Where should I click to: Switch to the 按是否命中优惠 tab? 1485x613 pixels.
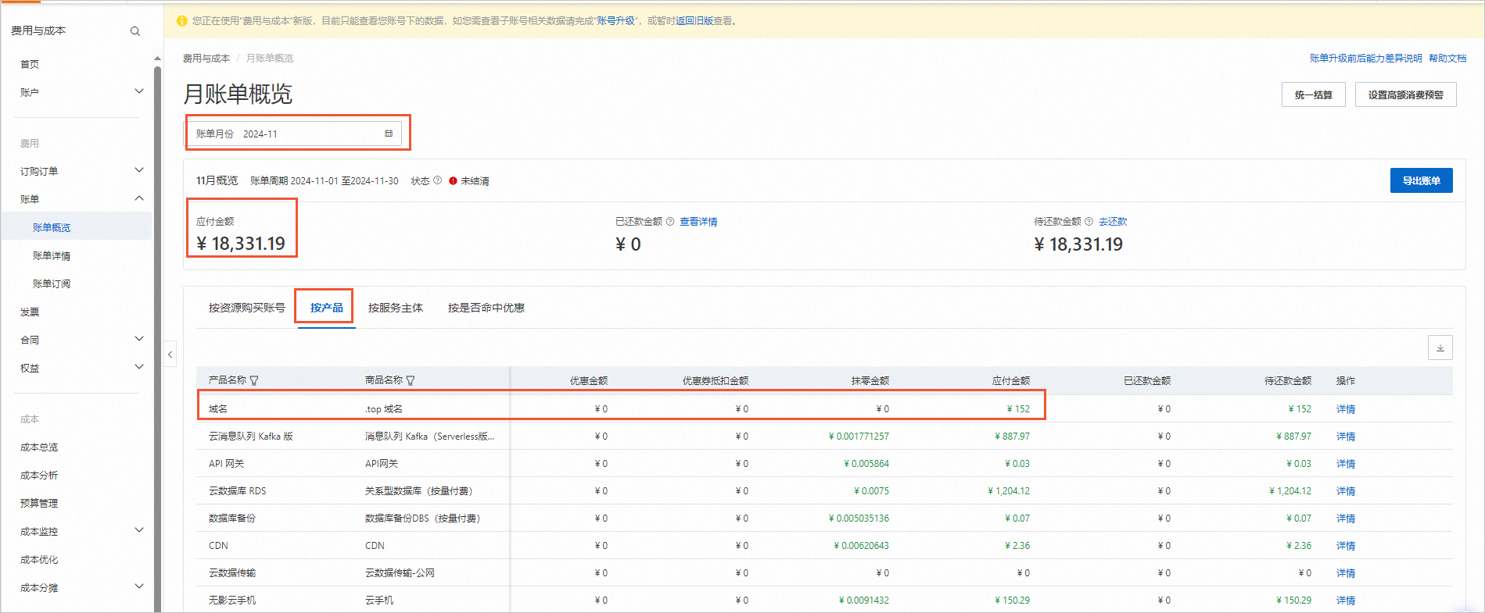[x=486, y=308]
